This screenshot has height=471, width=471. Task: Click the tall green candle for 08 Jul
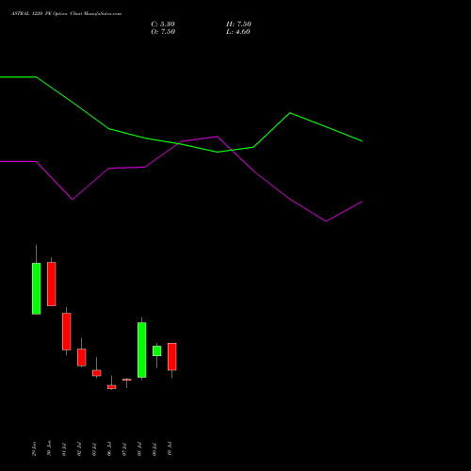tap(142, 349)
